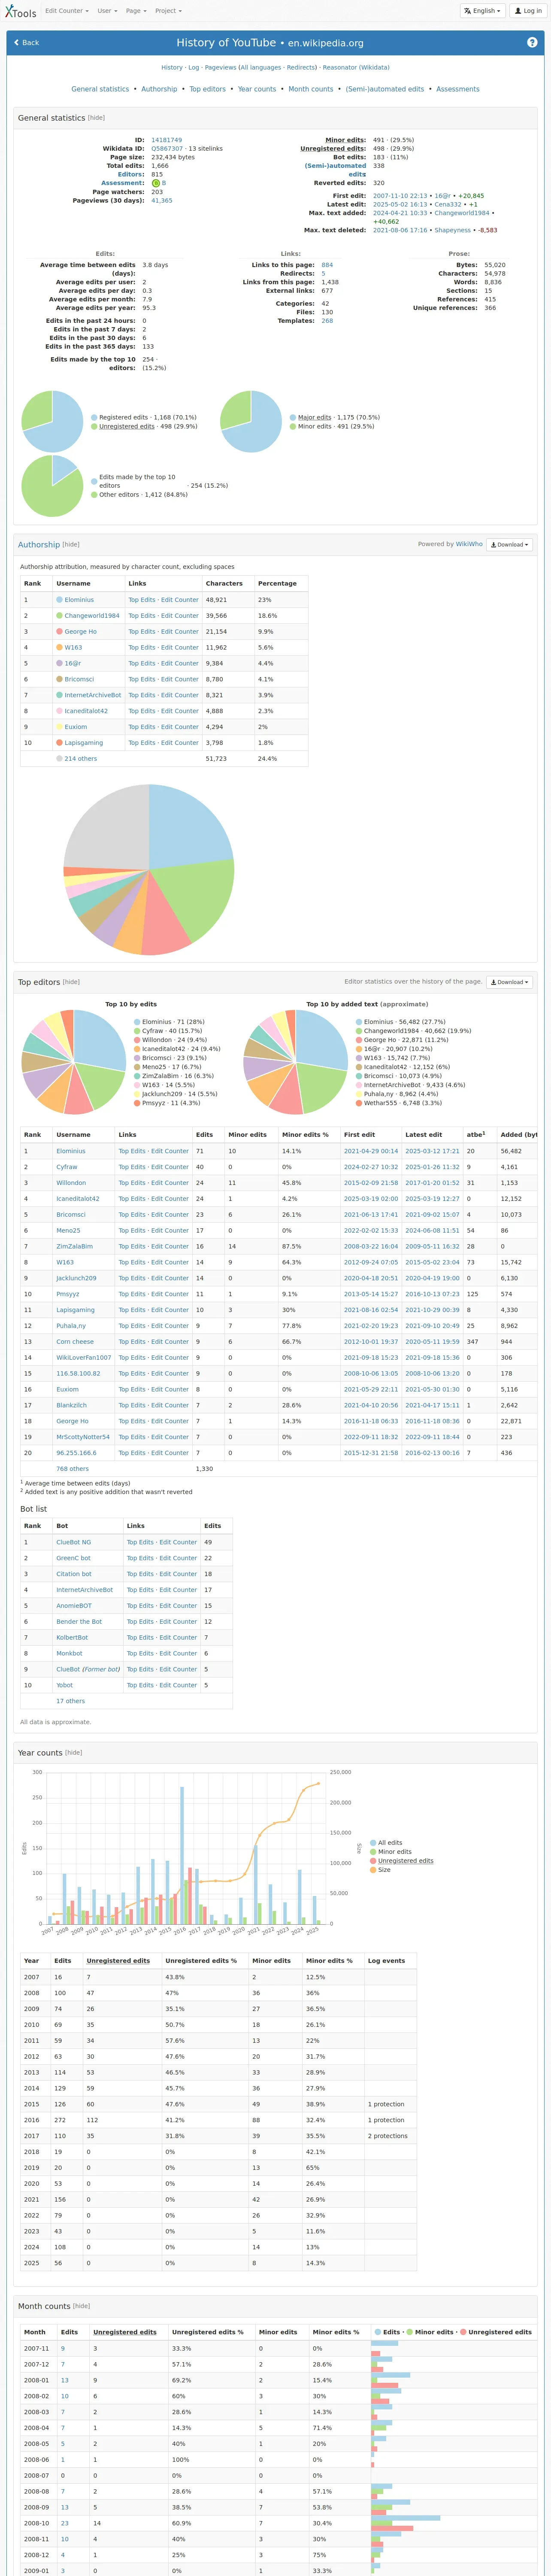Click the Top 10 by edits pie chart
Screen dimensions: 551x2576
[74, 1062]
